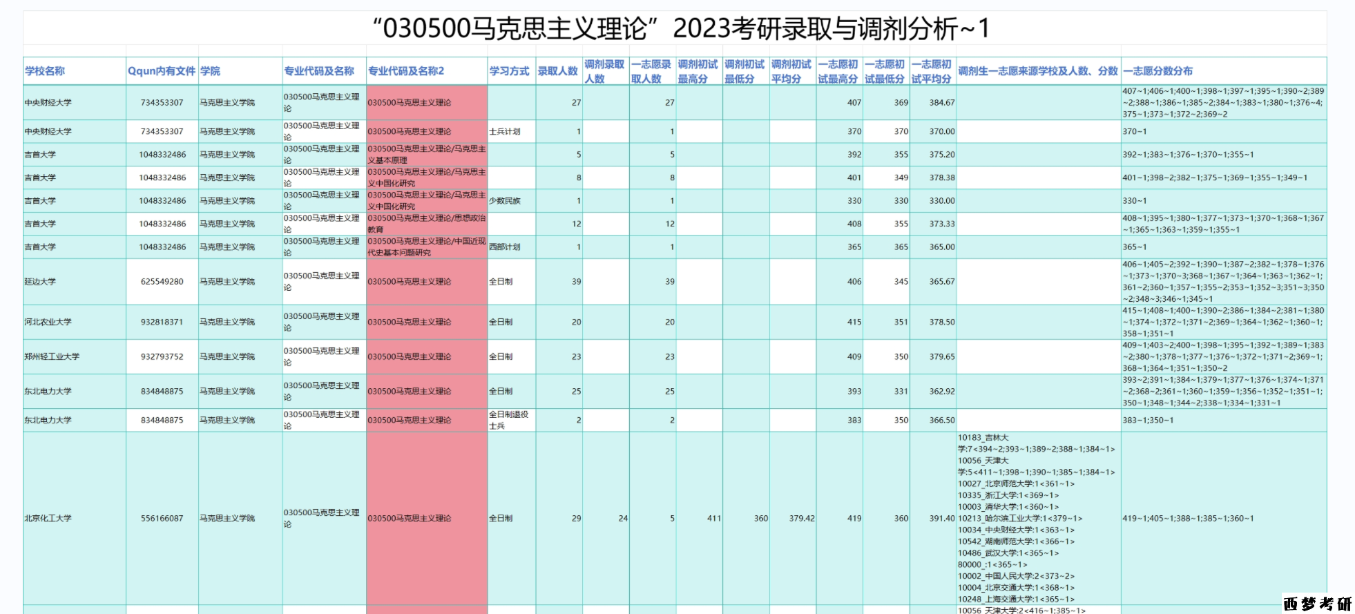Select the 932818371 group number cell
Viewport: 1355px width, 614px height.
coord(162,322)
